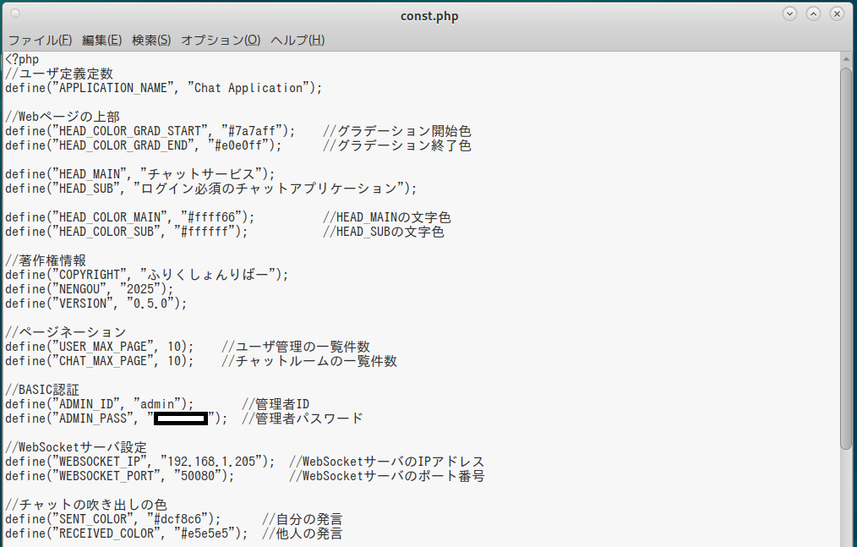Click the "<?php" opening tag line
The width and height of the screenshot is (857, 547).
[22, 59]
